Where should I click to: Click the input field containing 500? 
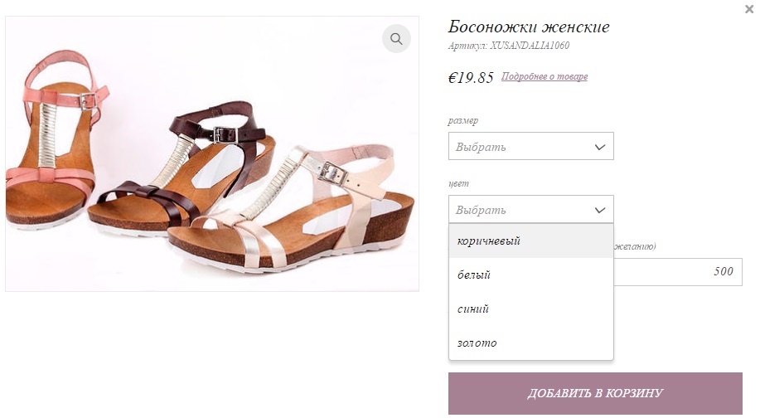point(678,272)
